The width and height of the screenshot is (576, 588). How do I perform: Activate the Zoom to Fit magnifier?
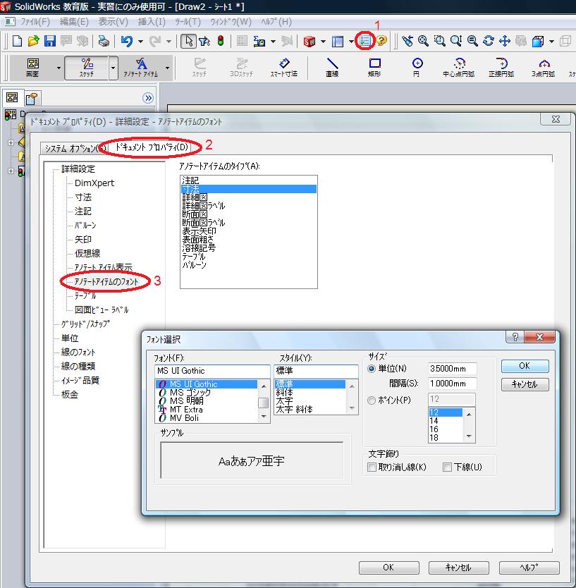point(423,41)
